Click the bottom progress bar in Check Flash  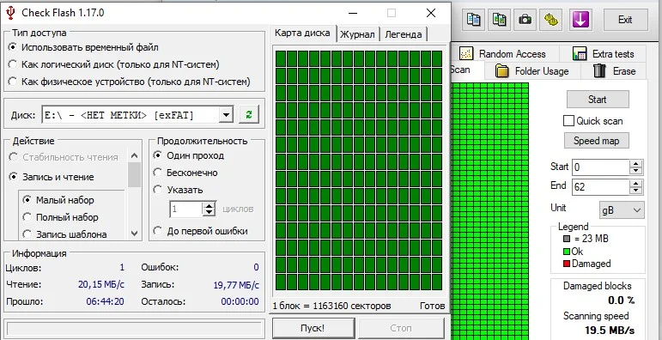[x=134, y=330]
